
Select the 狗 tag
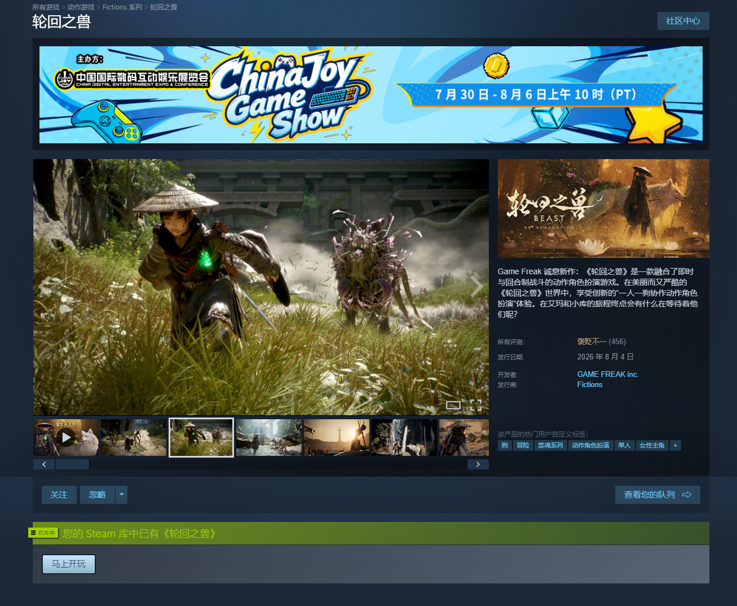pyautogui.click(x=505, y=446)
